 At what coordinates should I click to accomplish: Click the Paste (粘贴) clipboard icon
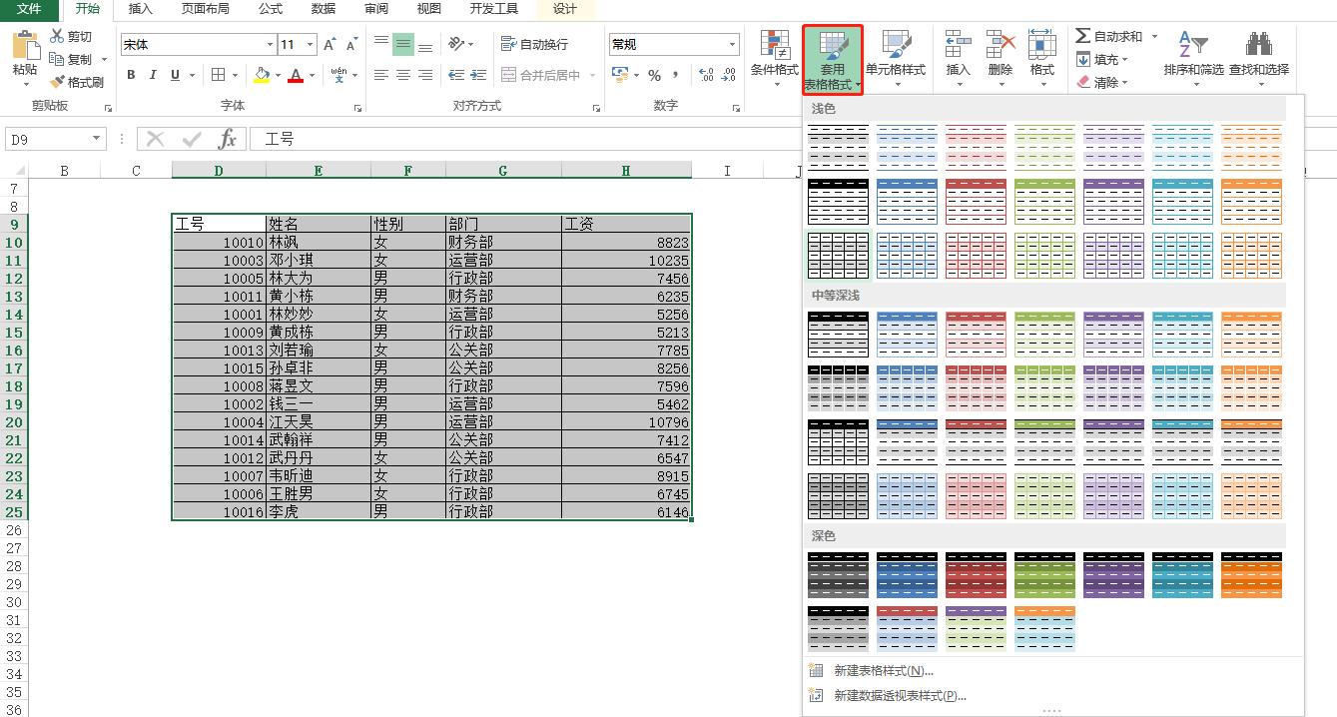25,46
